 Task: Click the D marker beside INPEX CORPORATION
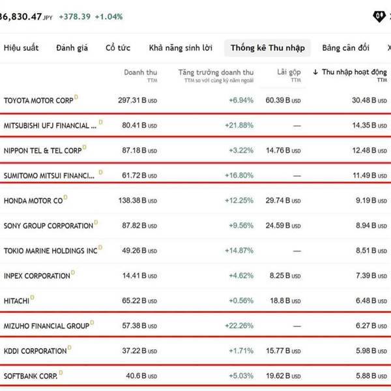click(x=73, y=272)
